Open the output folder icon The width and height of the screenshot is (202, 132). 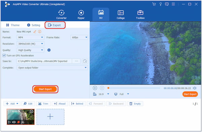(x=85, y=61)
